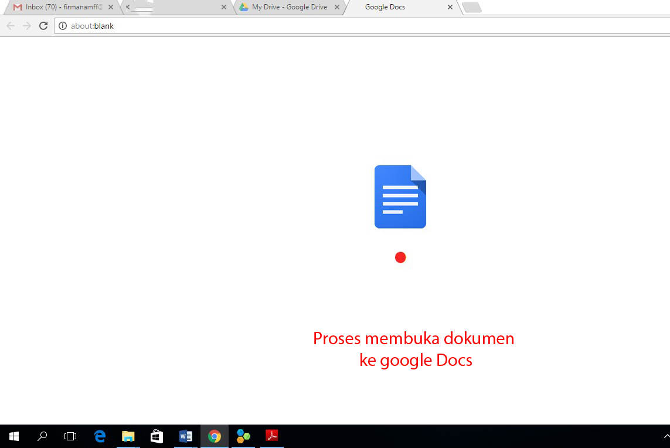The height and width of the screenshot is (448, 670).
Task: Open the Windows Start menu
Action: (x=14, y=436)
